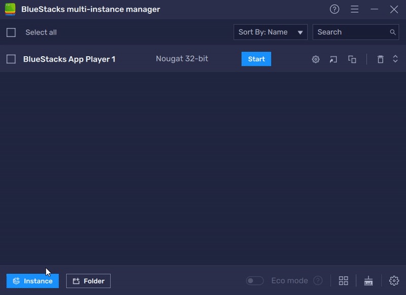Viewport: 406px width, 295px height.
Task: Launch App Player 1 in new window
Action: 334,59
